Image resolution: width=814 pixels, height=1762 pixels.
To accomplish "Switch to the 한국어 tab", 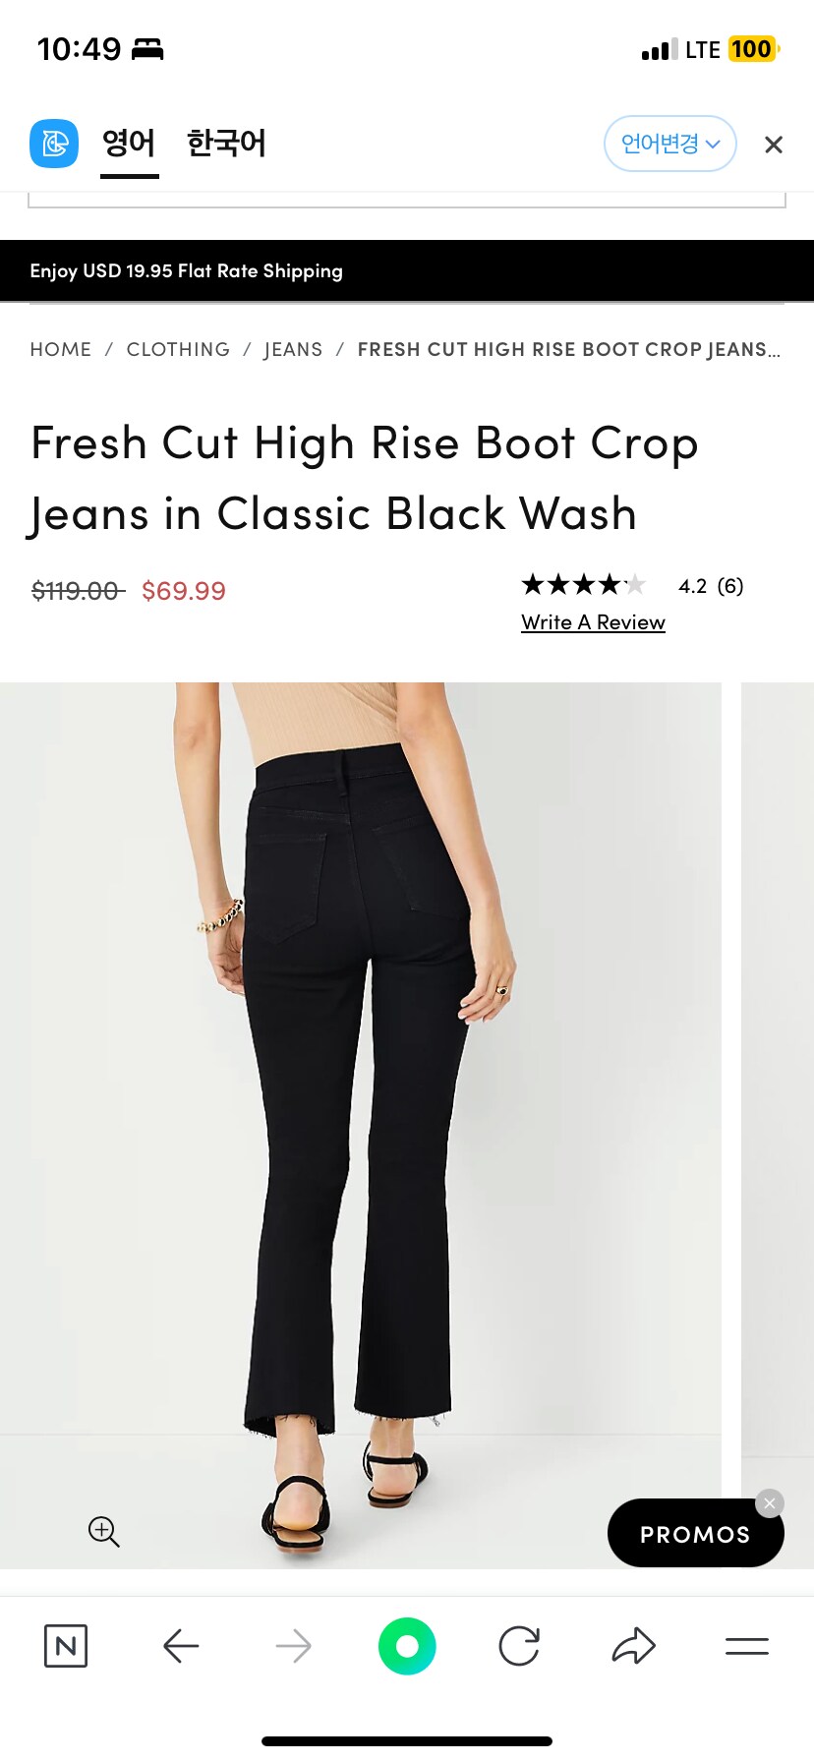I will click(226, 144).
